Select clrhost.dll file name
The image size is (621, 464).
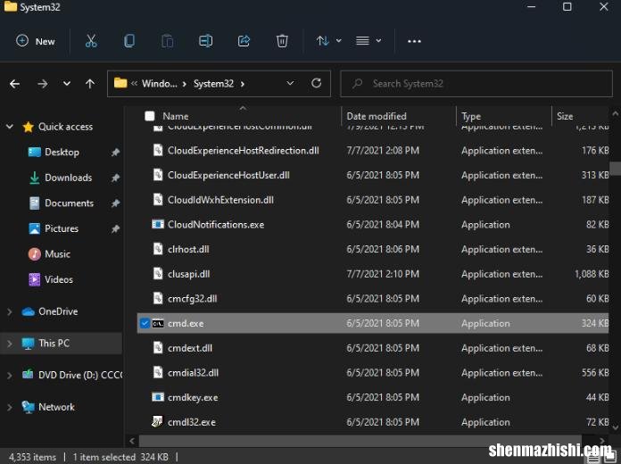pyautogui.click(x=188, y=249)
